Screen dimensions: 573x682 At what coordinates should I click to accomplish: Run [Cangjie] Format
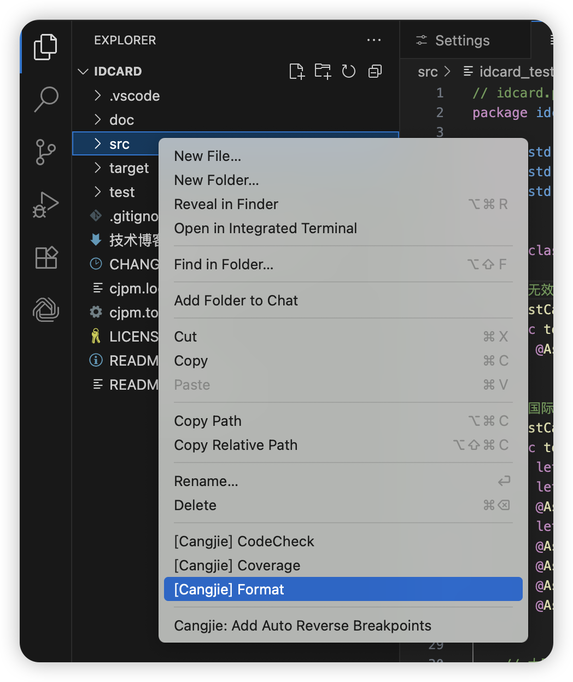coord(343,589)
